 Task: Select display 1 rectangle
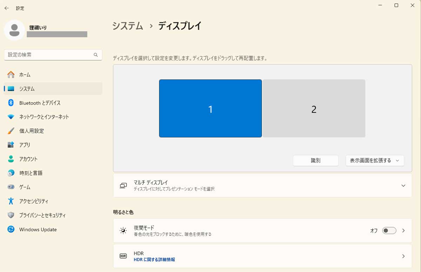point(210,109)
